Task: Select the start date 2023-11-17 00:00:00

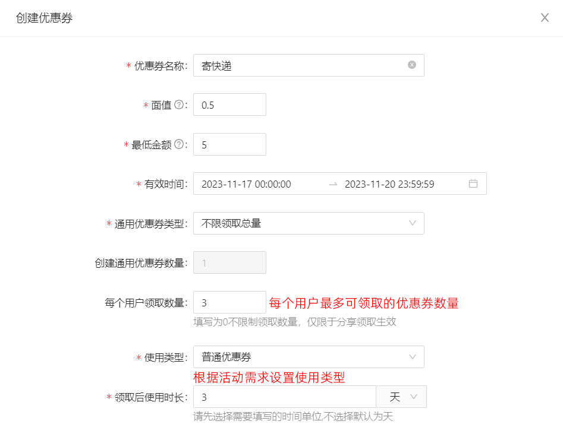Action: tap(246, 184)
